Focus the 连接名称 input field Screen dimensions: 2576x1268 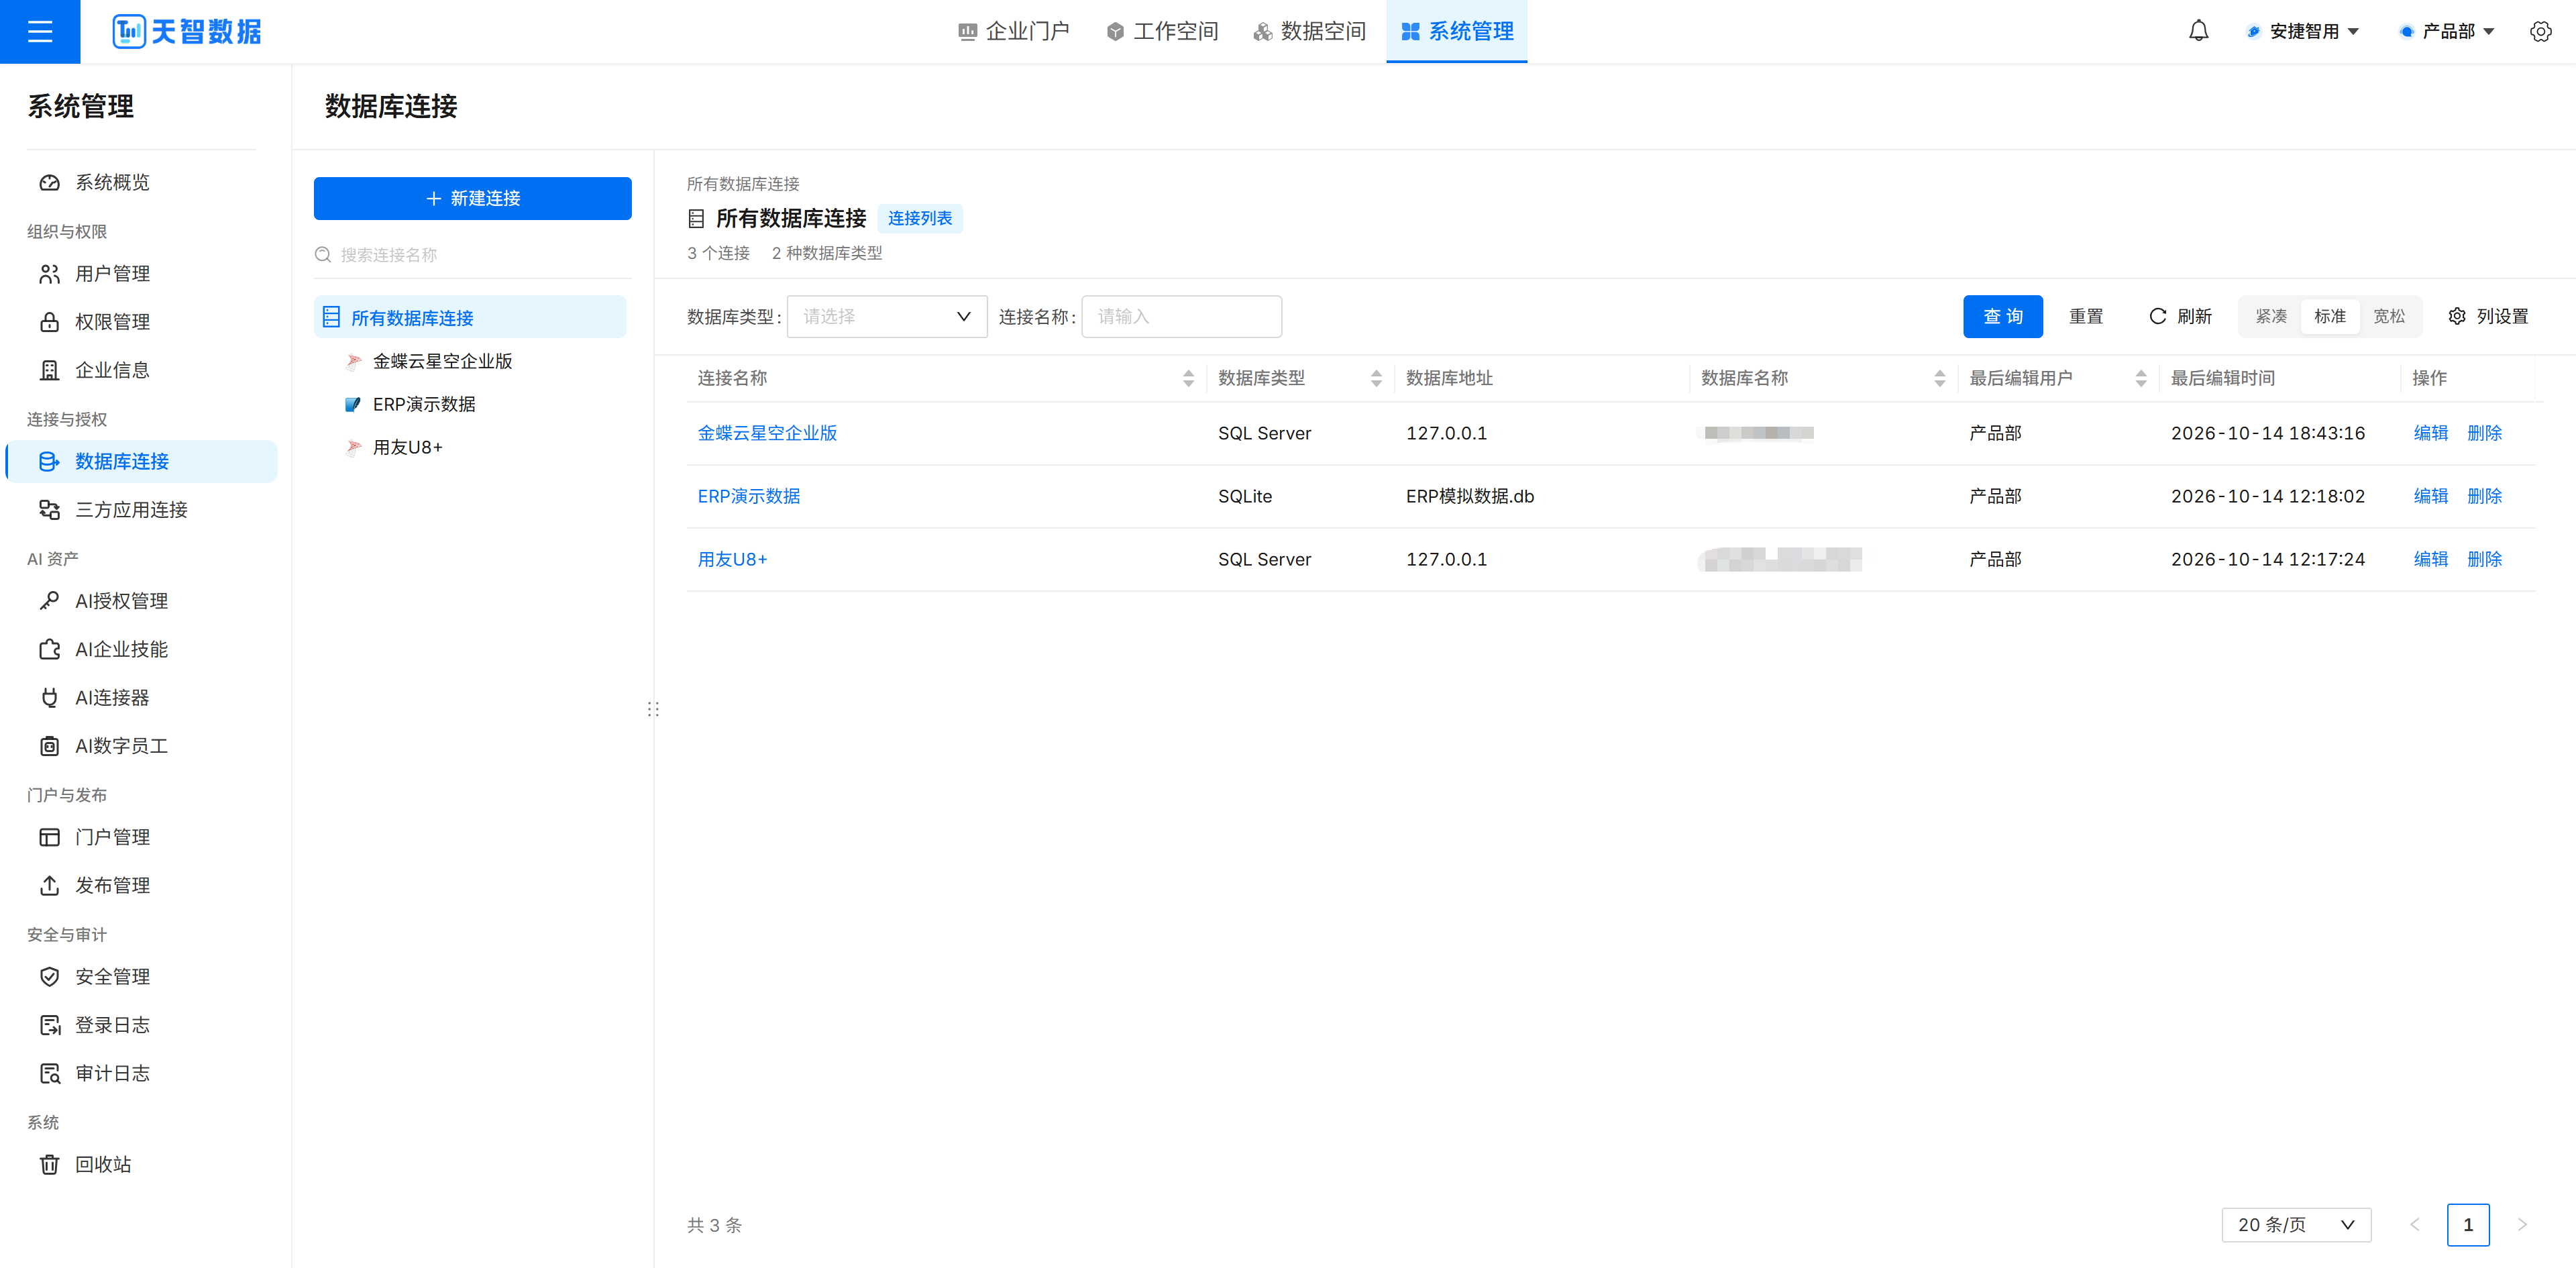[x=1181, y=316]
